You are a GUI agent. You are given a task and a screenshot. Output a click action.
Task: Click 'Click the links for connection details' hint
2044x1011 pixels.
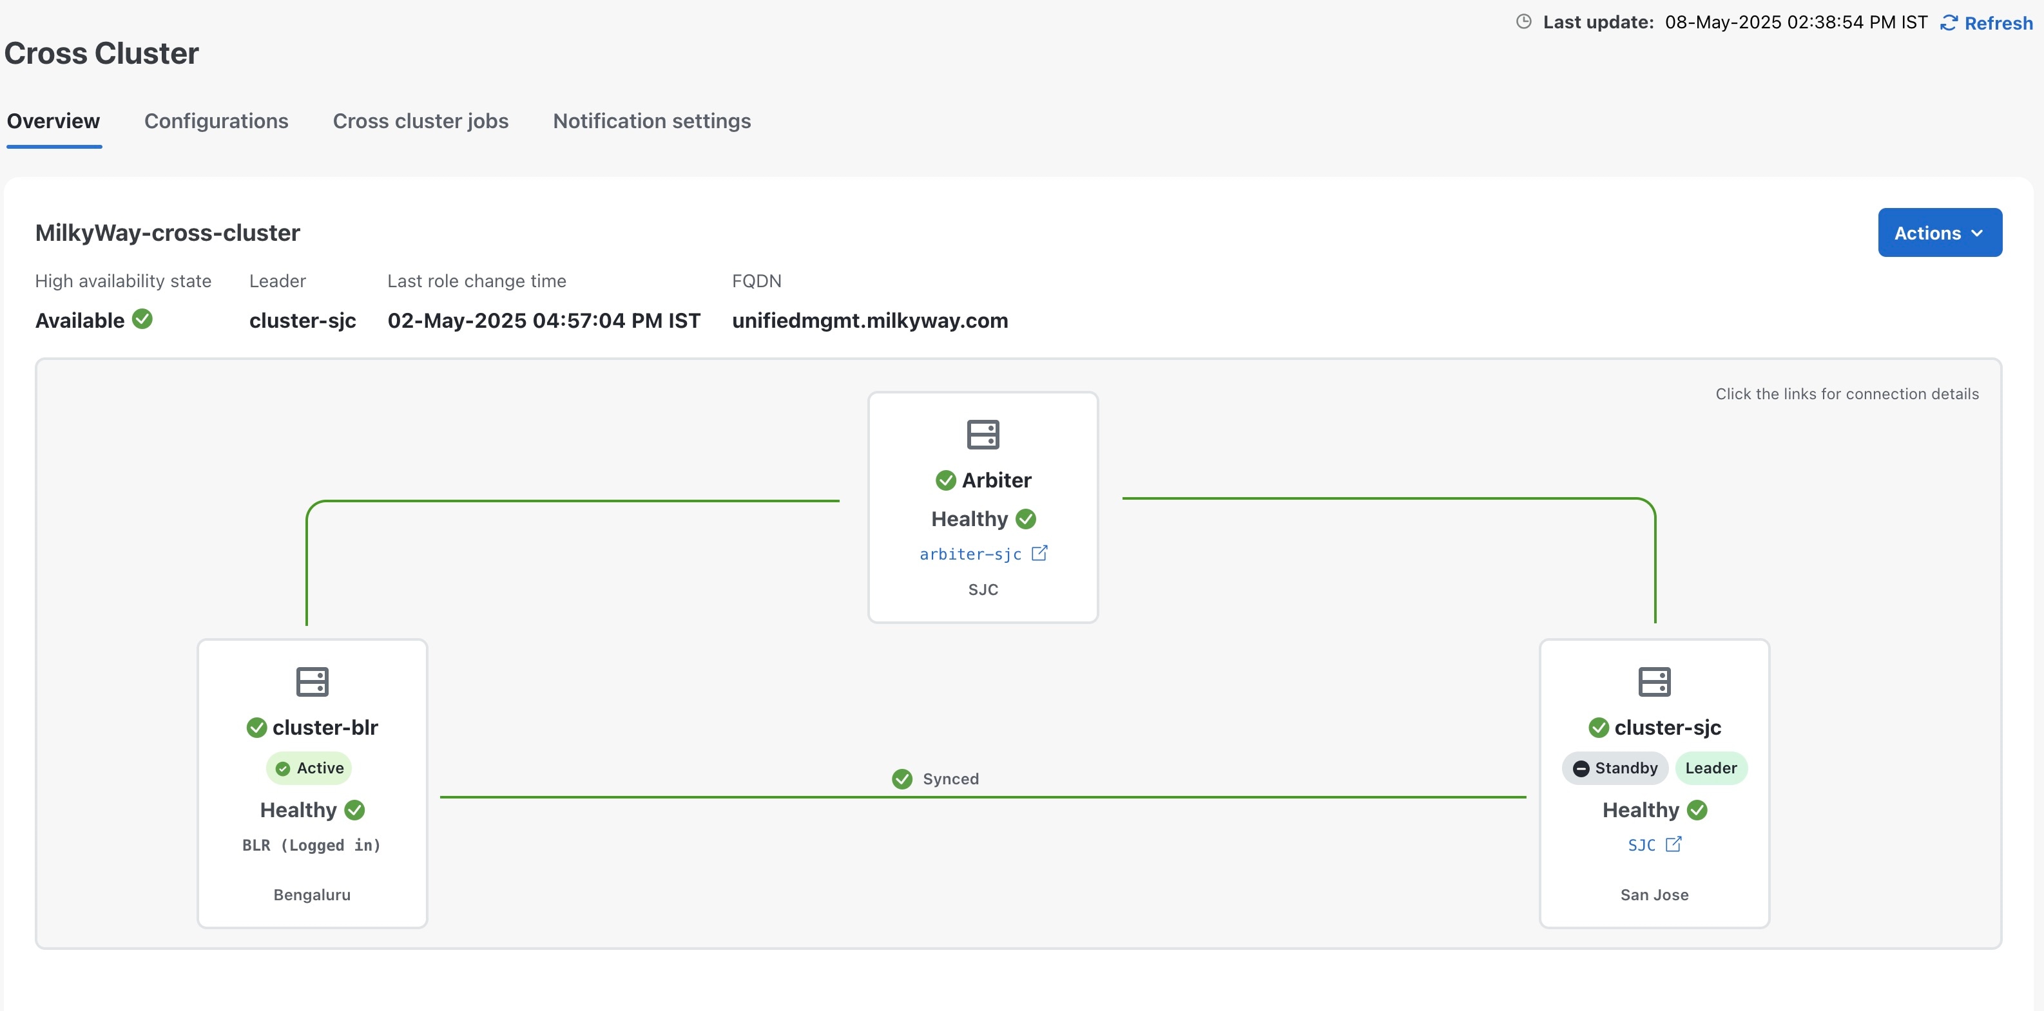(1846, 393)
